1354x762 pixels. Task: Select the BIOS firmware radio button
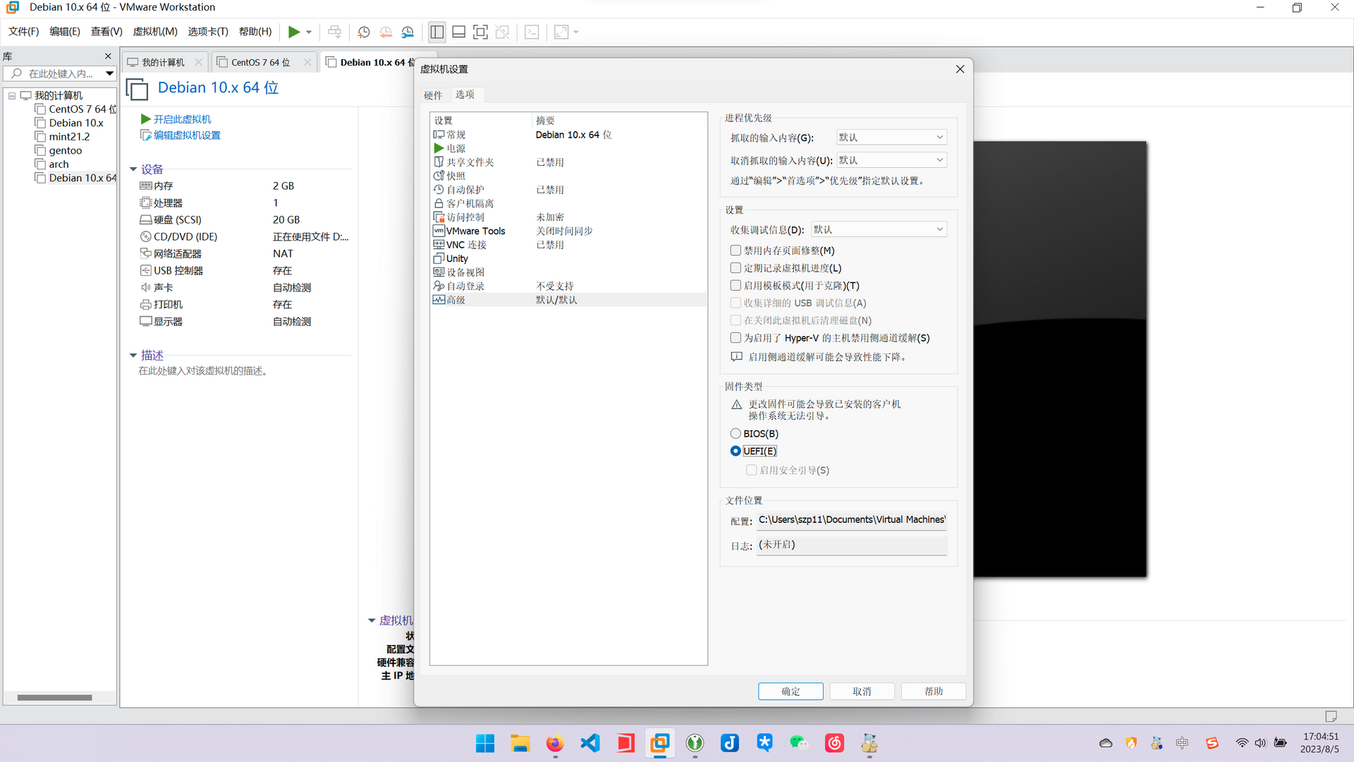point(736,433)
